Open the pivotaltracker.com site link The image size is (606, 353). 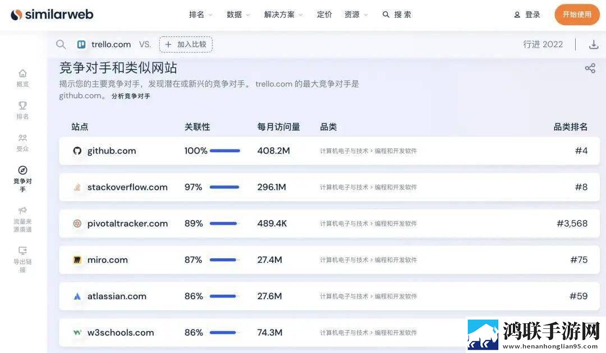click(x=127, y=224)
